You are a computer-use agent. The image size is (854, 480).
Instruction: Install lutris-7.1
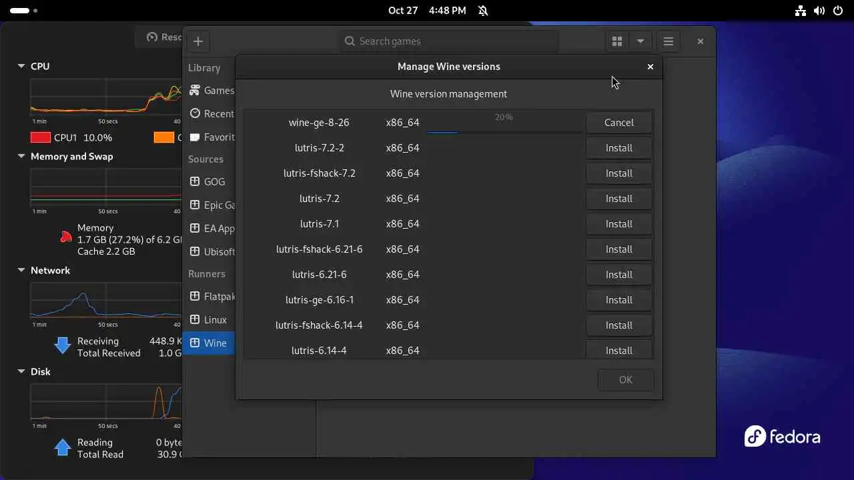tap(619, 224)
